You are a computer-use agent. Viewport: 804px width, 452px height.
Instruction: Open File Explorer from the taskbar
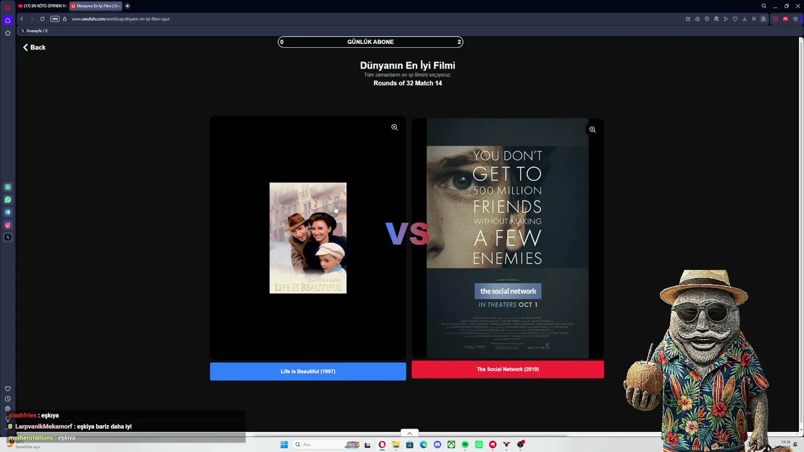(x=396, y=444)
